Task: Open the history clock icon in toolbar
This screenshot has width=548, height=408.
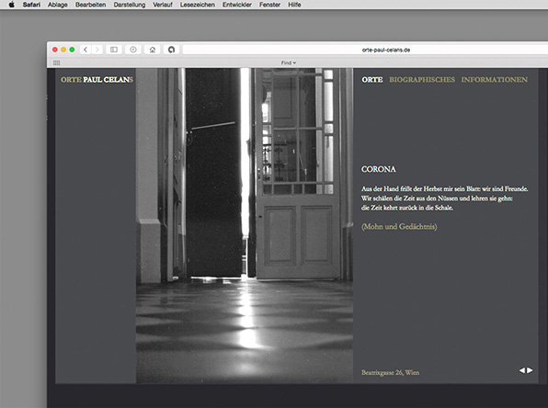Action: [x=133, y=50]
